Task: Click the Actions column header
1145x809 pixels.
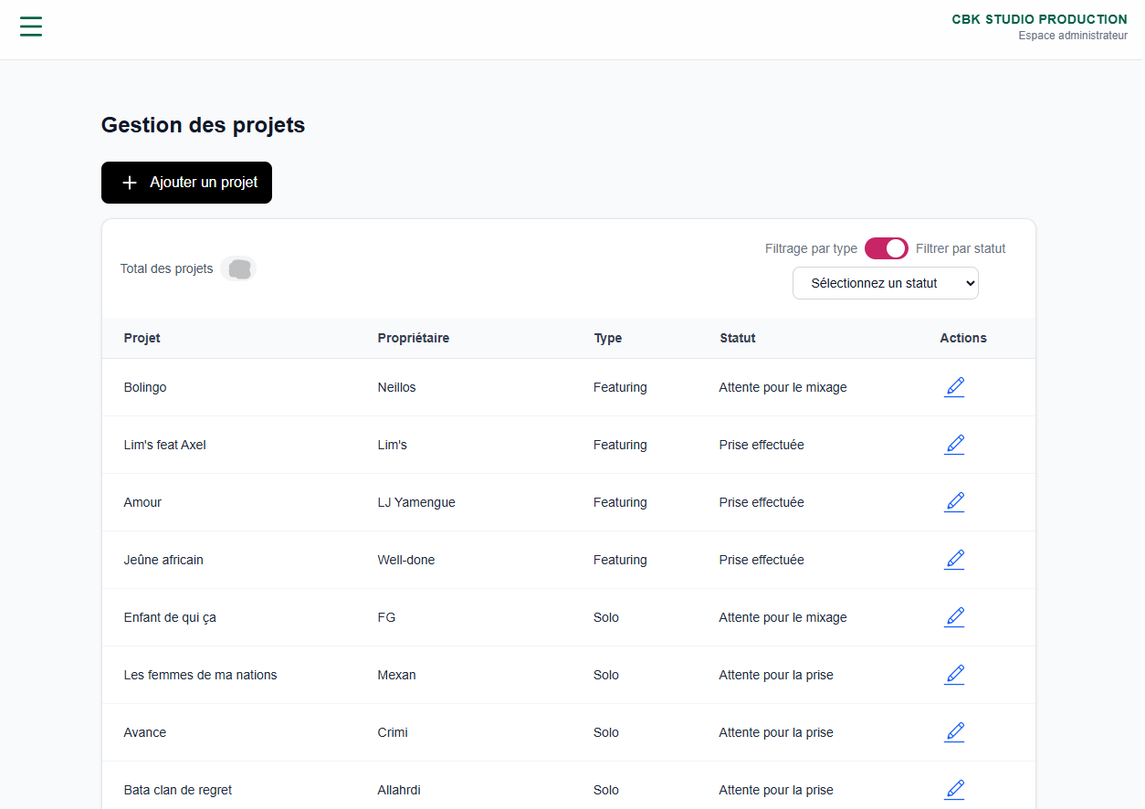Action: point(963,338)
